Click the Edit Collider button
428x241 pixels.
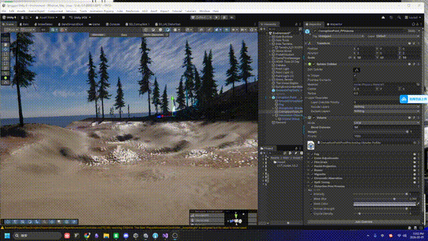(356, 70)
